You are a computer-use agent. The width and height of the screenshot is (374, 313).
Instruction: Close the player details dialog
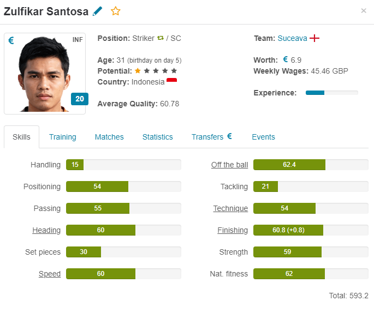click(364, 11)
